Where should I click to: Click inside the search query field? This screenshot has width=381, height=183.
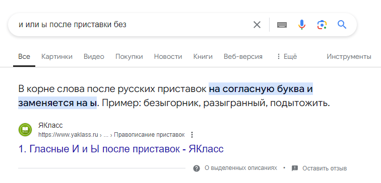[x=131, y=25]
